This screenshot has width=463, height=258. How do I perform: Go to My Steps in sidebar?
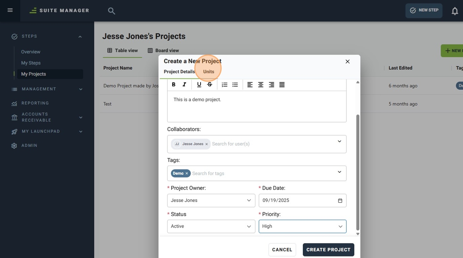pos(31,63)
